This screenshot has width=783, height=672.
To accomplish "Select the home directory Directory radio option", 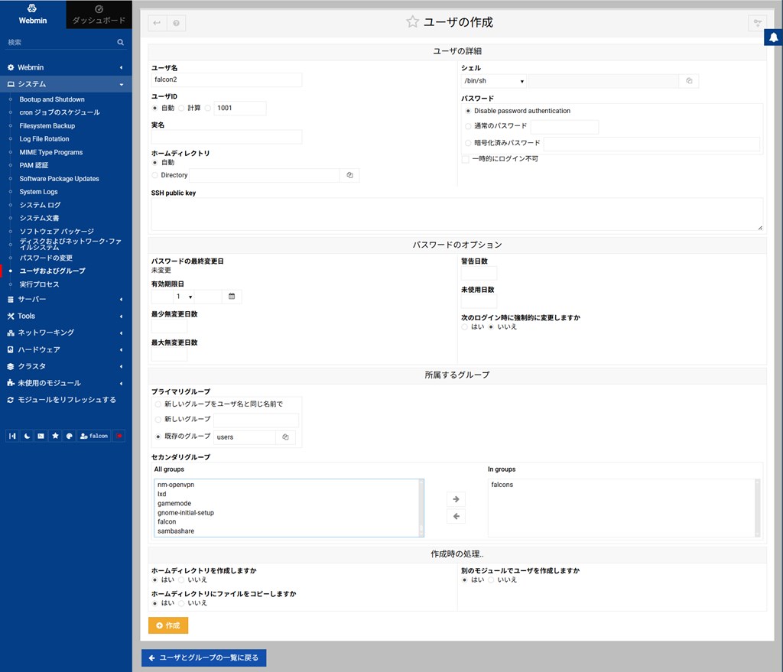I will (156, 175).
